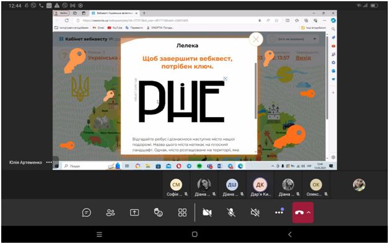Tap the Android back navigation arrow

tap(289, 234)
